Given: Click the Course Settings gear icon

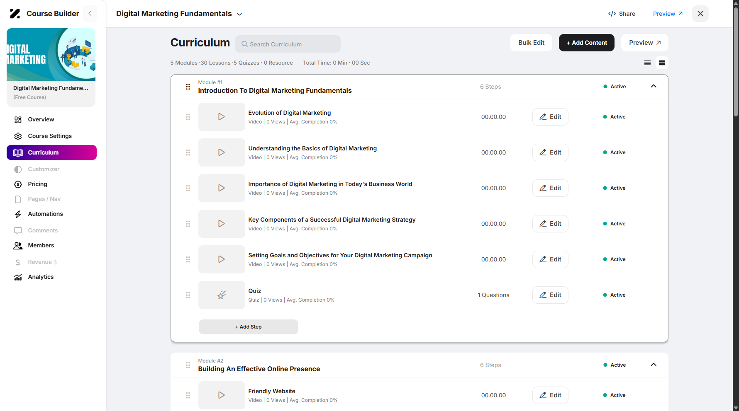Looking at the screenshot, I should (x=18, y=136).
